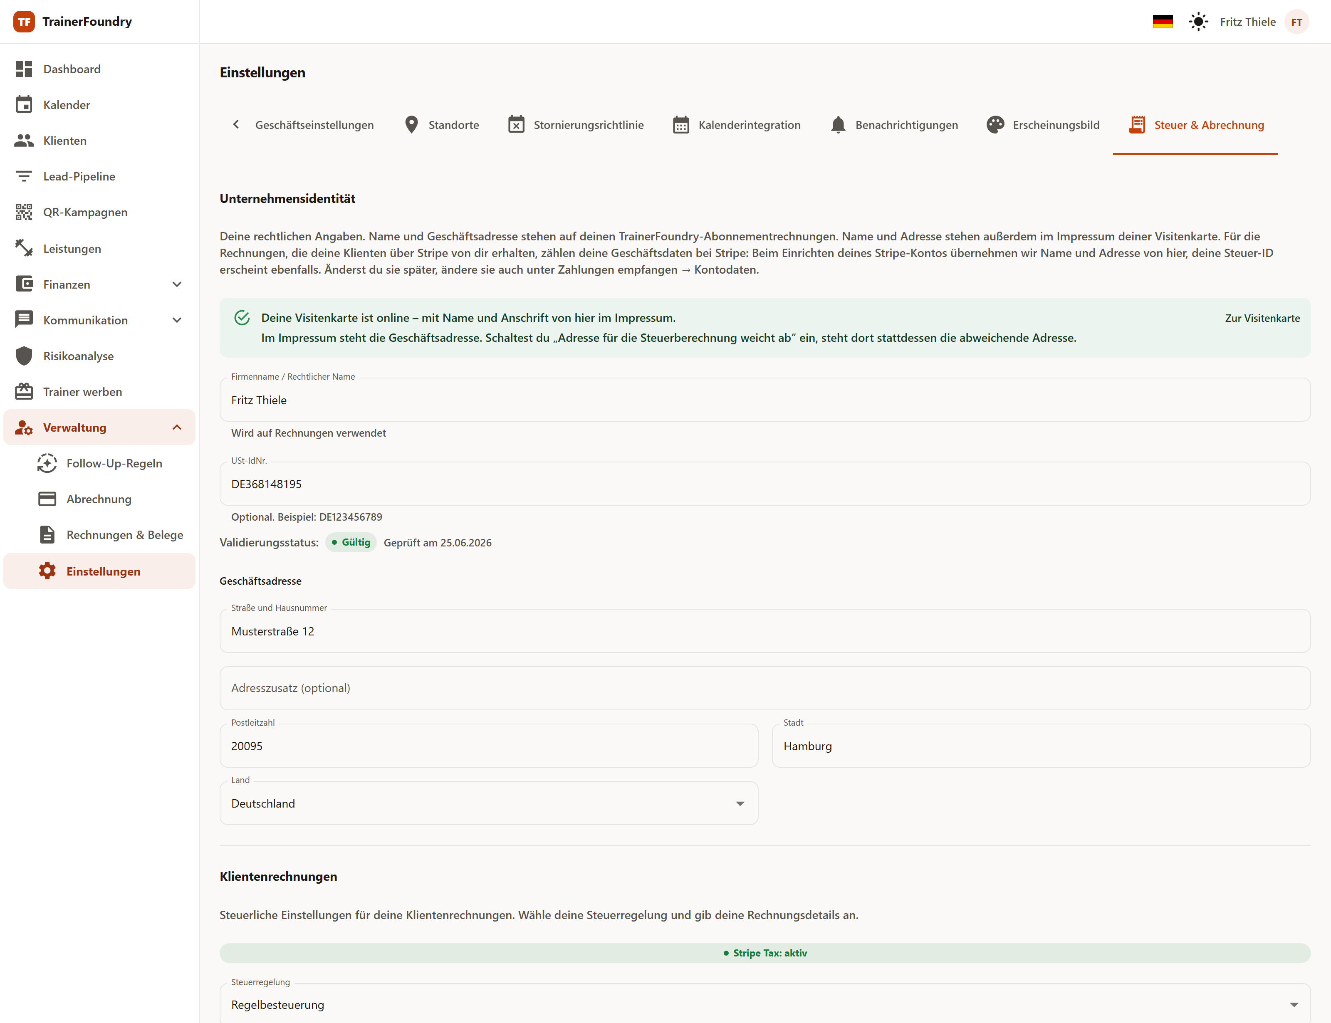Select the Klienten people icon
1331x1023 pixels.
click(x=24, y=141)
